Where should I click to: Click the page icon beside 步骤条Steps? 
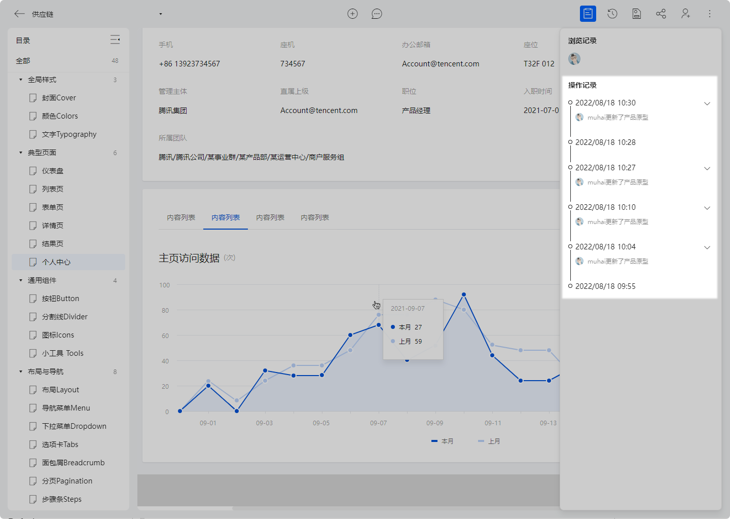click(x=33, y=499)
